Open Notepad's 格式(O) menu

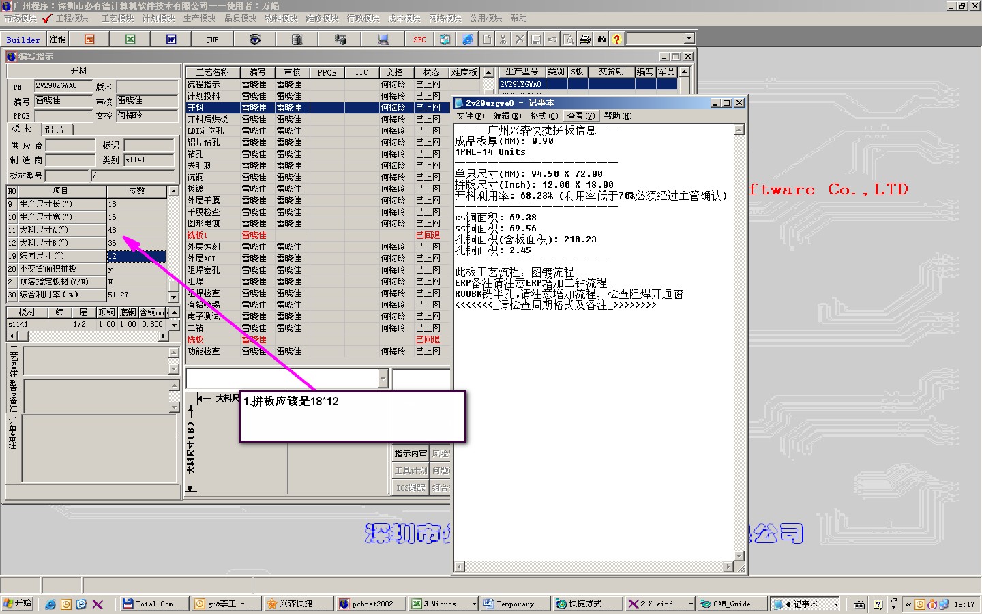tap(544, 116)
